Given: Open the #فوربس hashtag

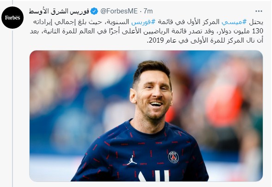Looking at the screenshot, I should point(143,22).
